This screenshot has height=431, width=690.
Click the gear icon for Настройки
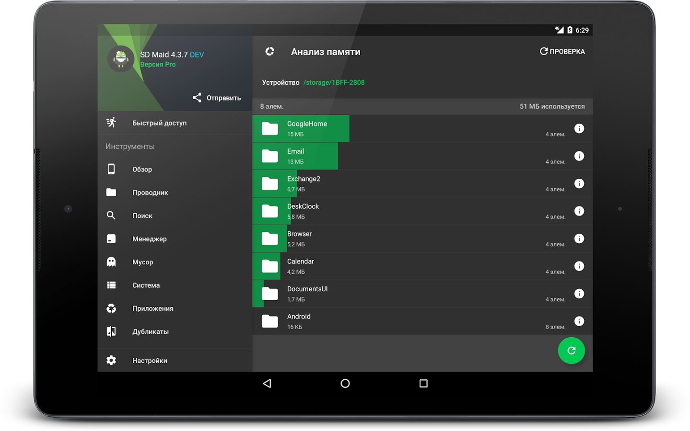pyautogui.click(x=111, y=360)
